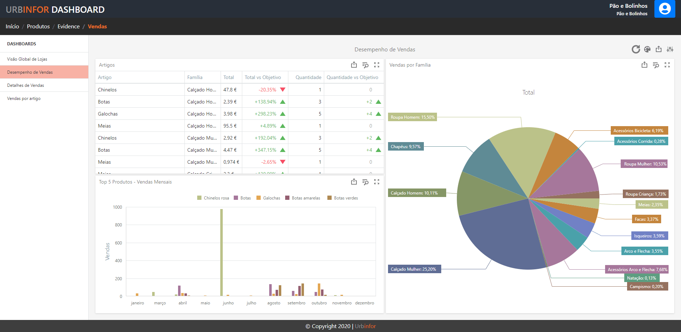Export the Artigos table panel
This screenshot has height=332, width=681.
[354, 65]
